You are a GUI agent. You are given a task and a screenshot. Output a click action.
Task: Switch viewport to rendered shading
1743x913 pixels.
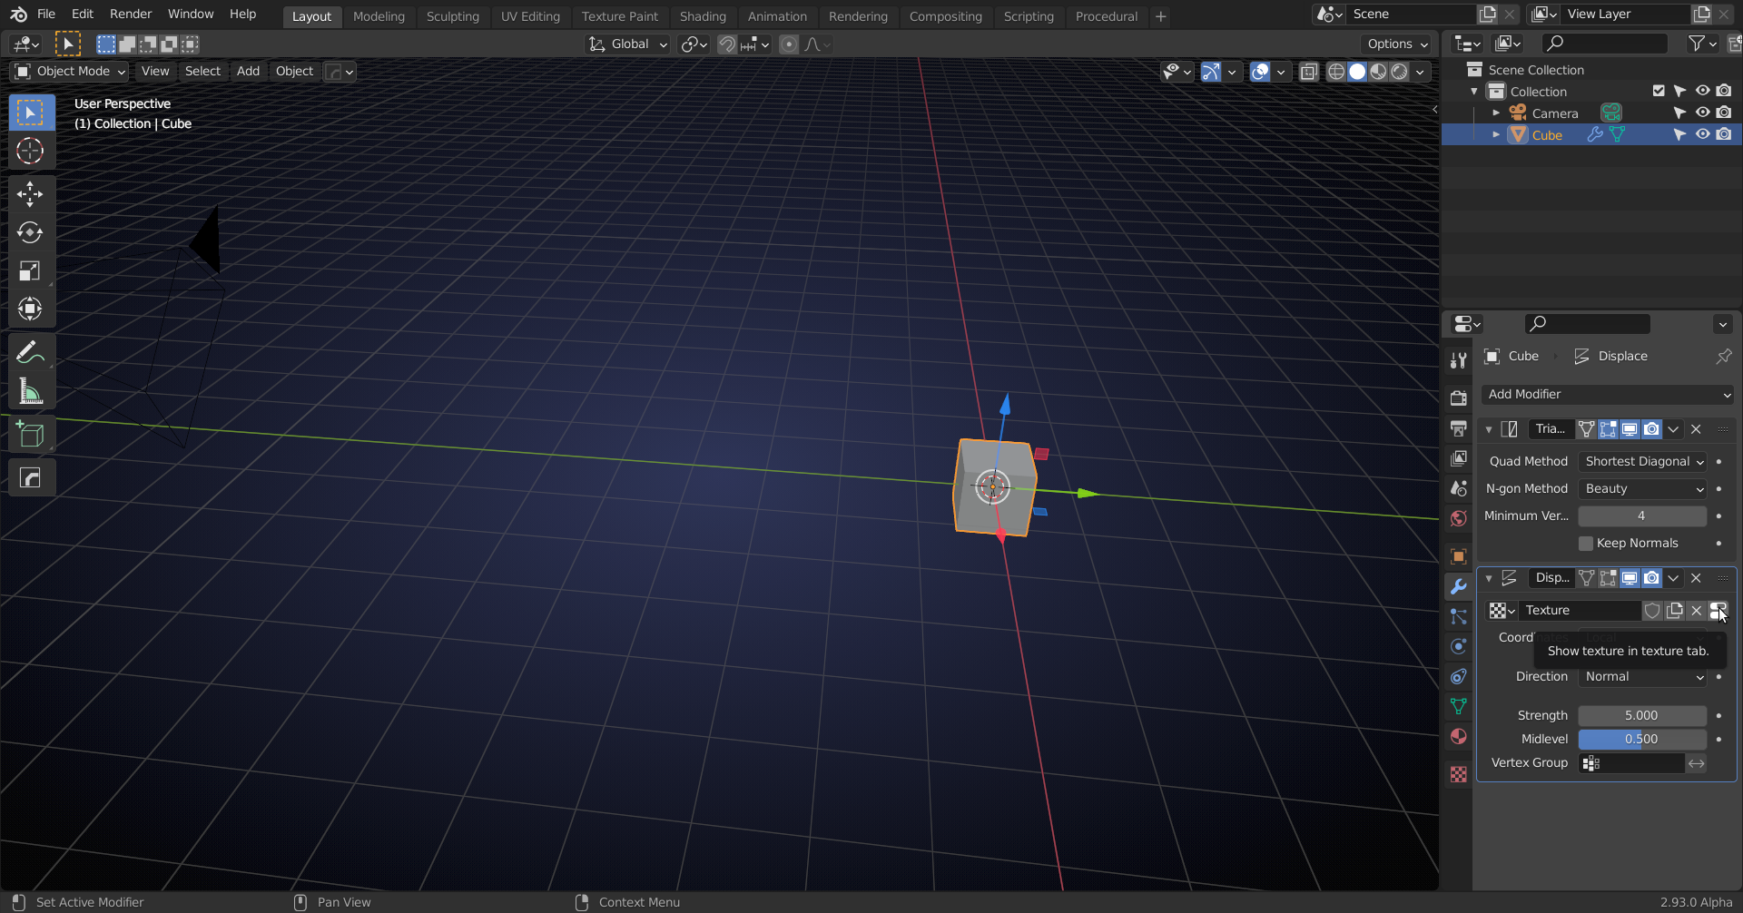click(1400, 72)
